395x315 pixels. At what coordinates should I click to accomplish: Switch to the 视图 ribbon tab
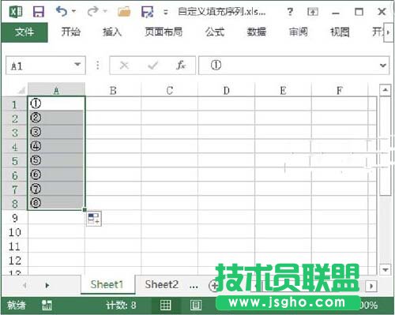pyautogui.click(x=340, y=32)
